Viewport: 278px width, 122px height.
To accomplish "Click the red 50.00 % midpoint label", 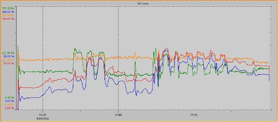I will (9, 64).
